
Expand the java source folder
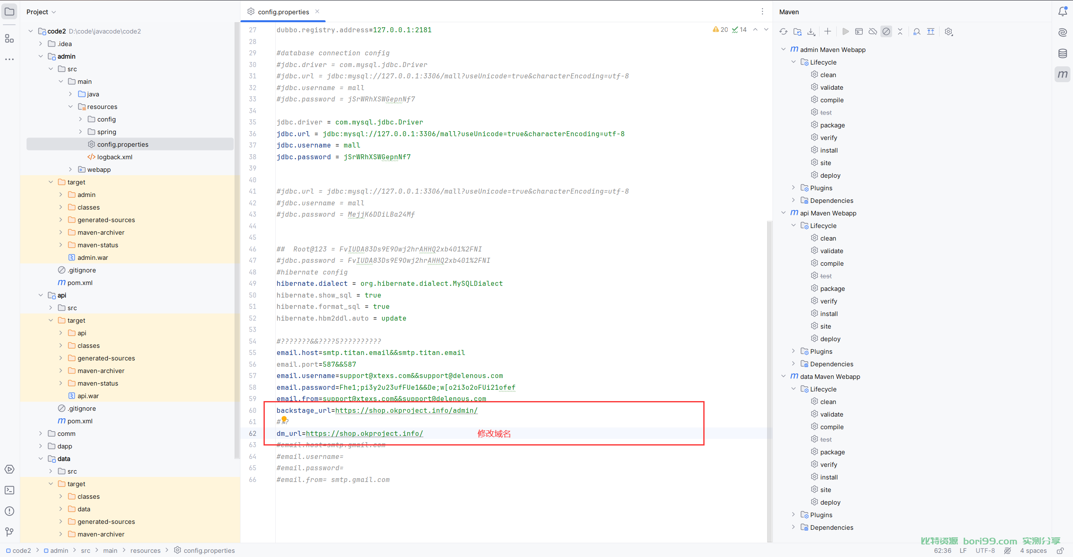(70, 94)
